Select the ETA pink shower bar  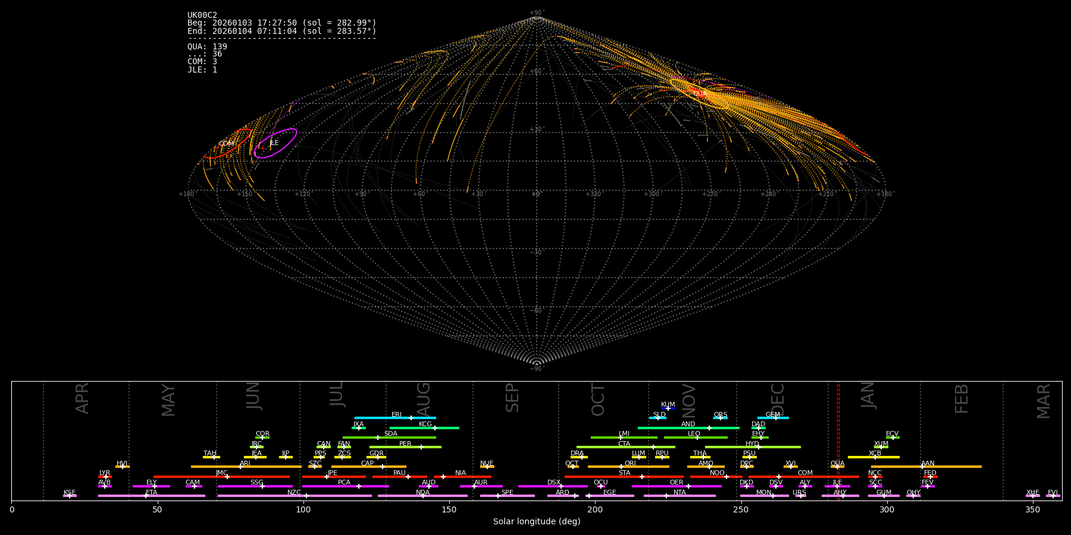[152, 496]
